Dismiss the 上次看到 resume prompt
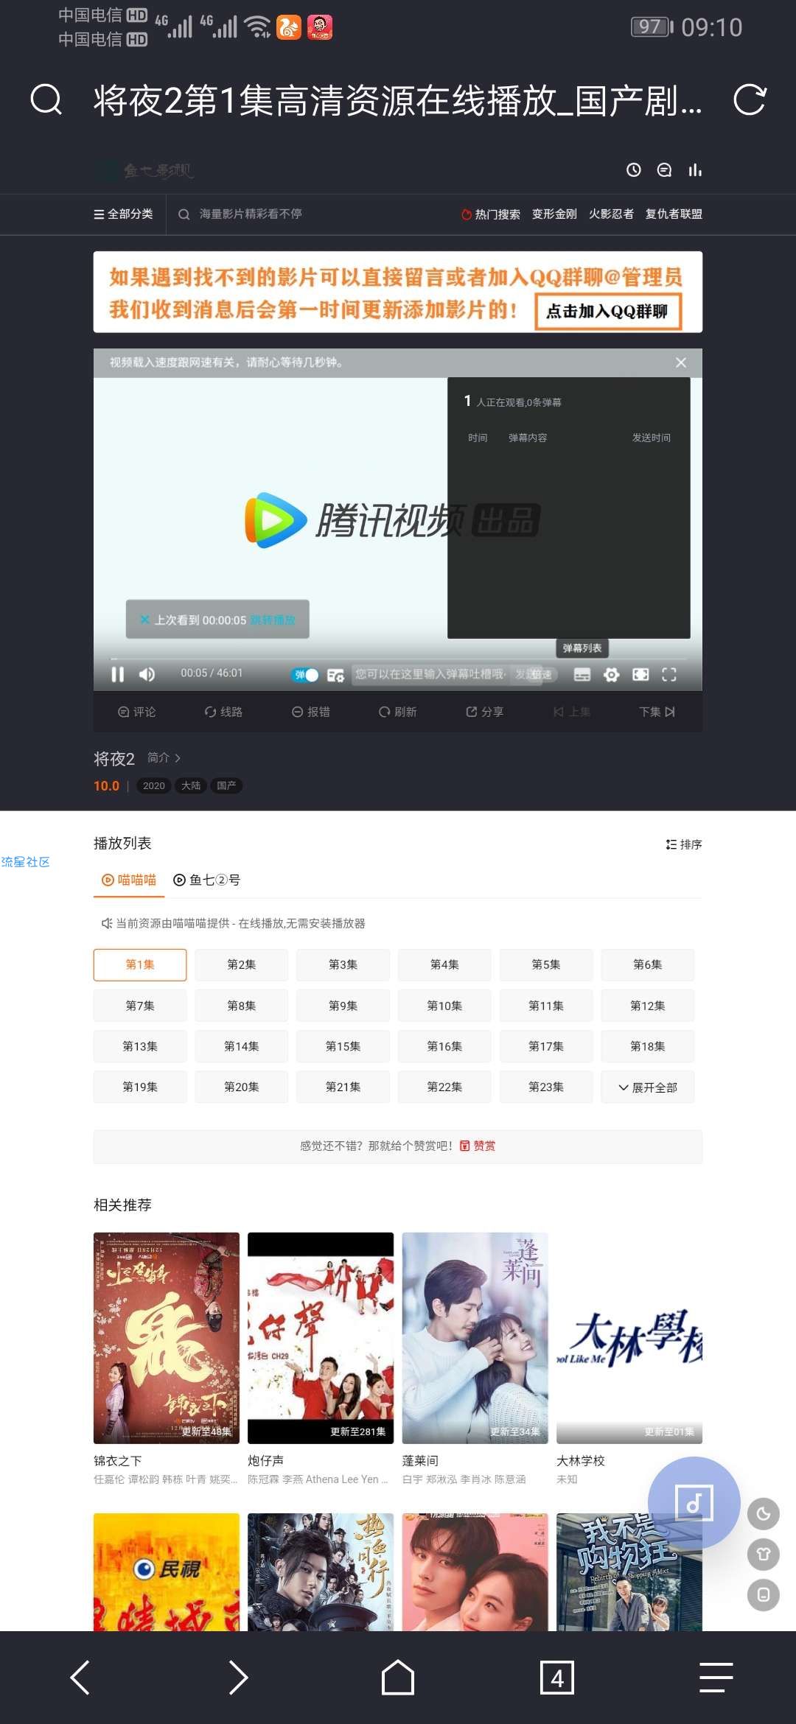This screenshot has width=796, height=1724. click(144, 620)
